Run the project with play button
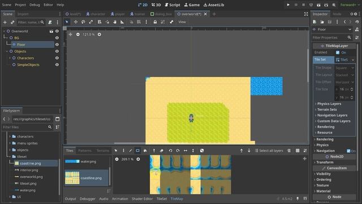The height and width of the screenshot is (204, 362). [x=288, y=5]
